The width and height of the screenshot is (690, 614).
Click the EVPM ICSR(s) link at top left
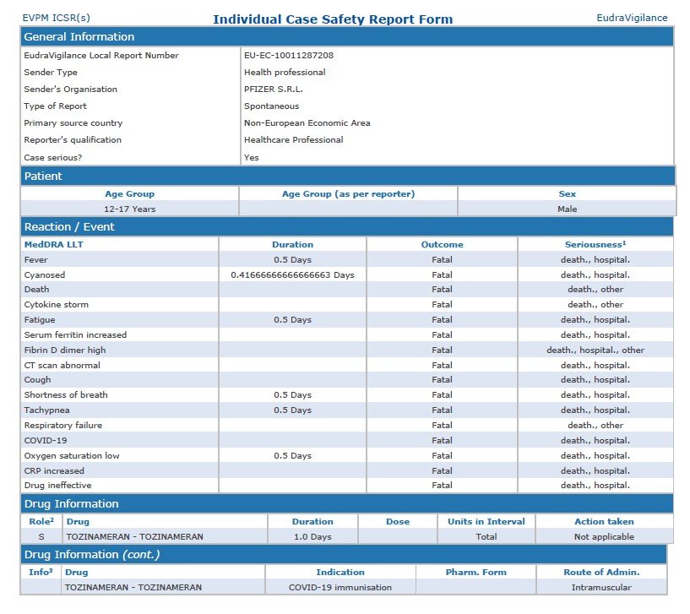point(56,18)
